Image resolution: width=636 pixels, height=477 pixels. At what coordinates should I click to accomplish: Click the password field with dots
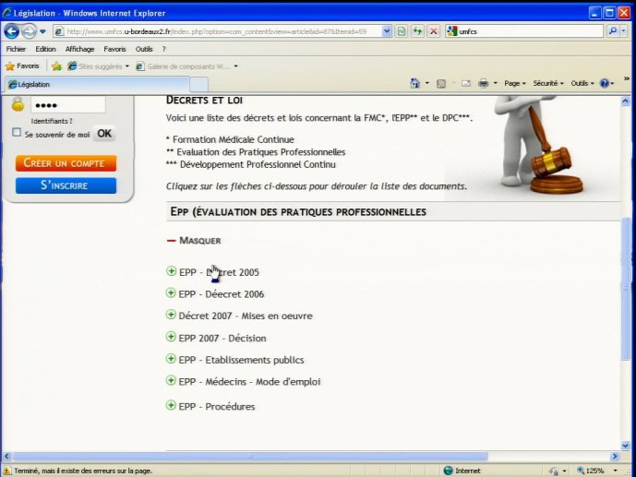(68, 105)
